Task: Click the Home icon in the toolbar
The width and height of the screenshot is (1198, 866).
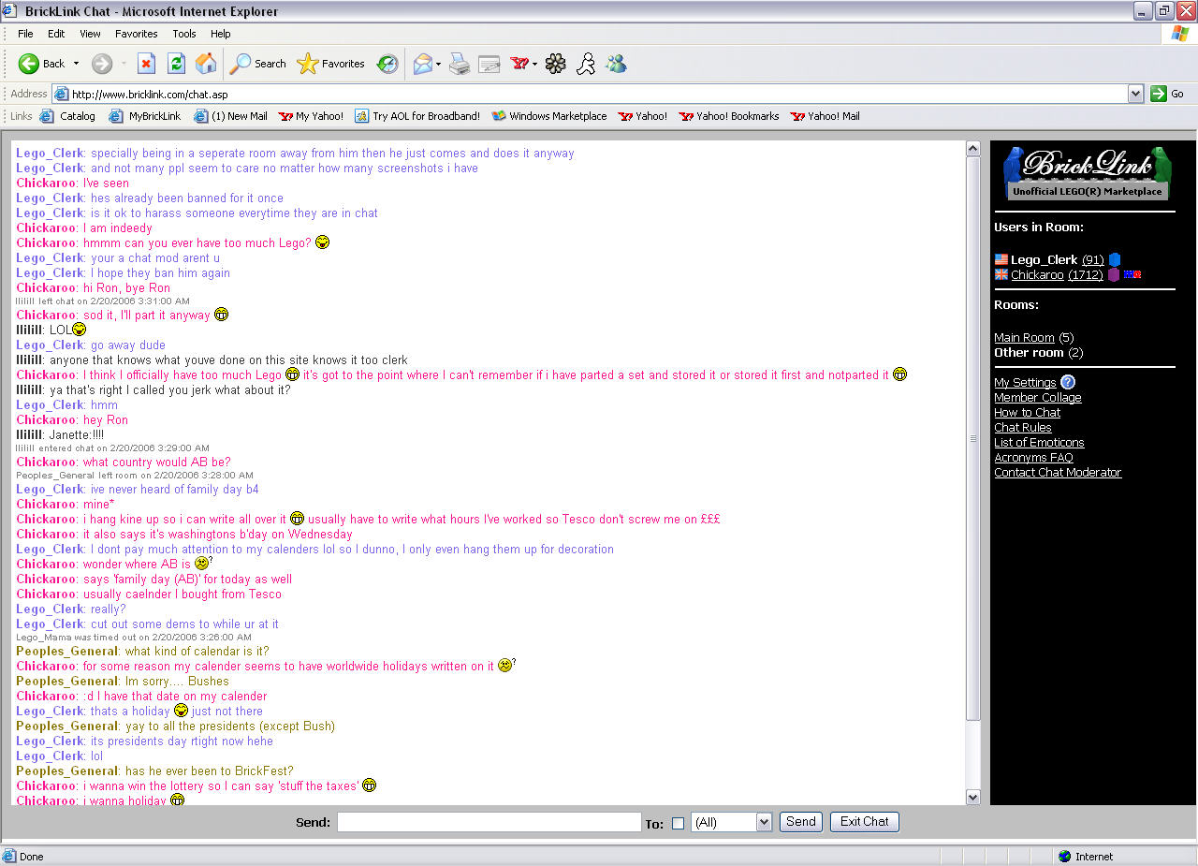Action: 205,64
